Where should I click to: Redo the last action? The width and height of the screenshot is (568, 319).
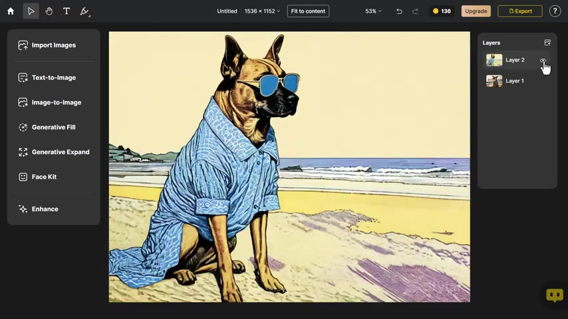[x=415, y=11]
